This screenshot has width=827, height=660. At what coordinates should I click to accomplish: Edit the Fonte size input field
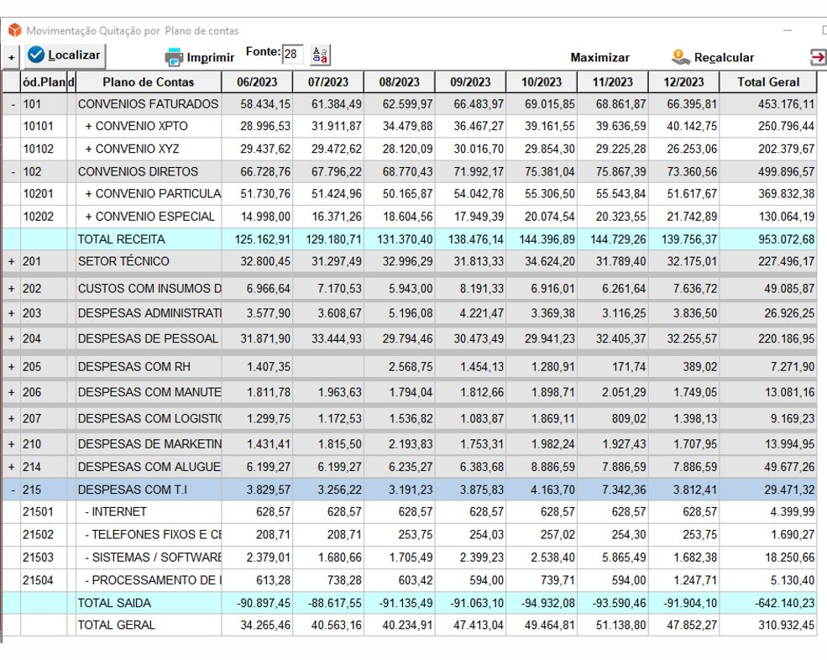[x=292, y=55]
